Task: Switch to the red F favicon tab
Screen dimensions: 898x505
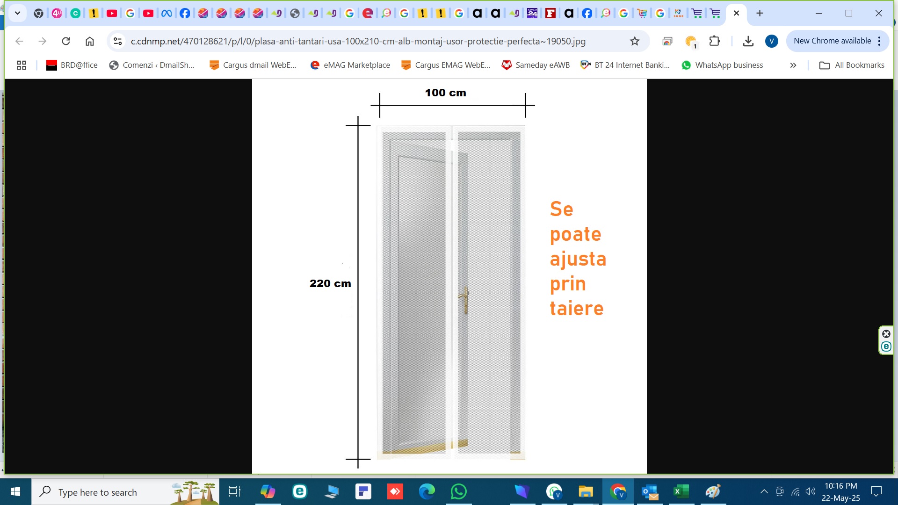Action: (x=550, y=14)
